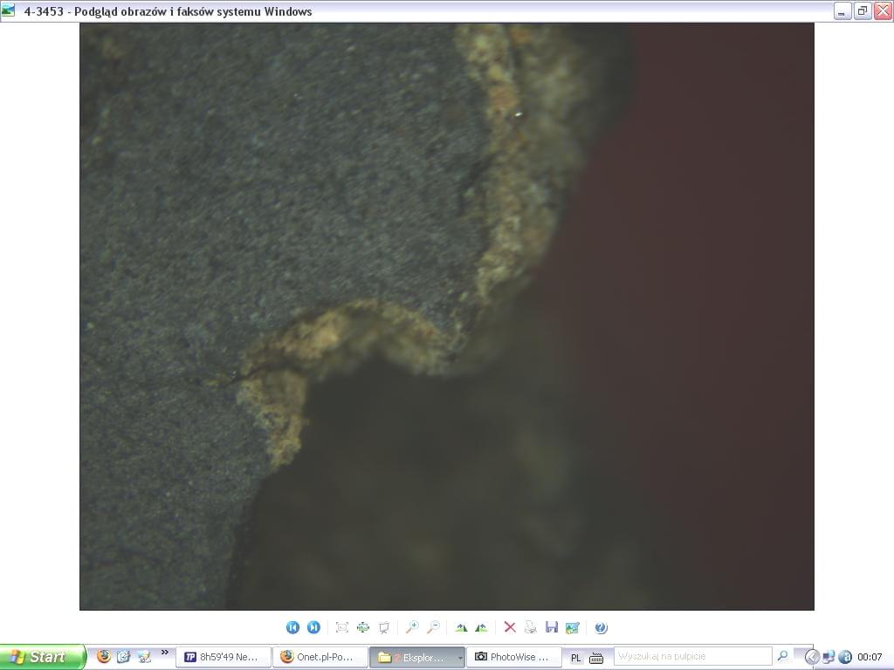Zoom out with the magnifier minus

point(433,627)
